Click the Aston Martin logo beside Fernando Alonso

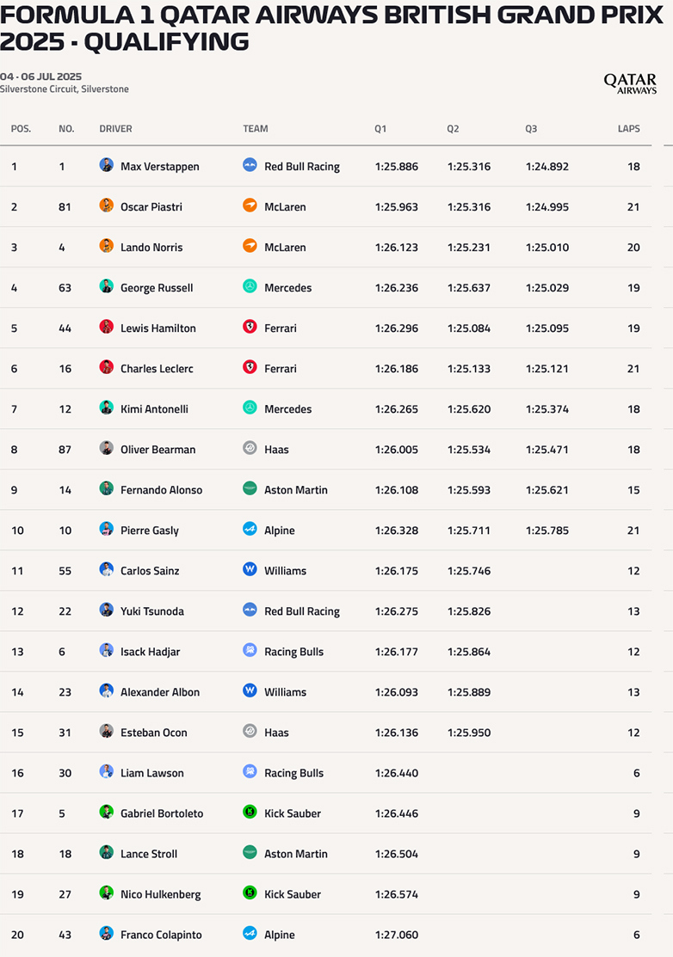pos(250,488)
